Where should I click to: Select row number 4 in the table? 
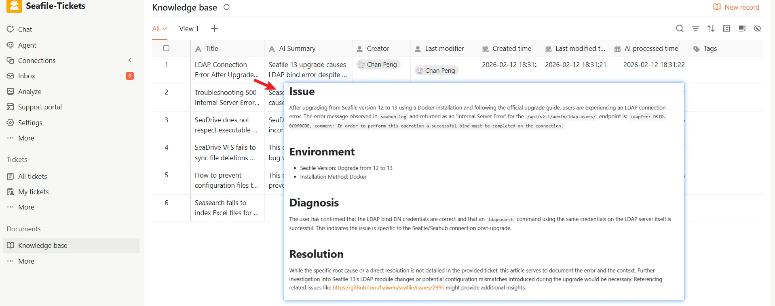tap(166, 147)
